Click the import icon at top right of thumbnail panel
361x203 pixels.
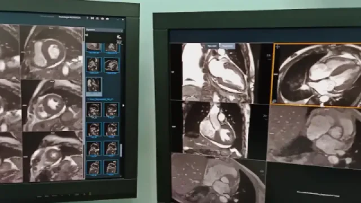click(x=119, y=37)
